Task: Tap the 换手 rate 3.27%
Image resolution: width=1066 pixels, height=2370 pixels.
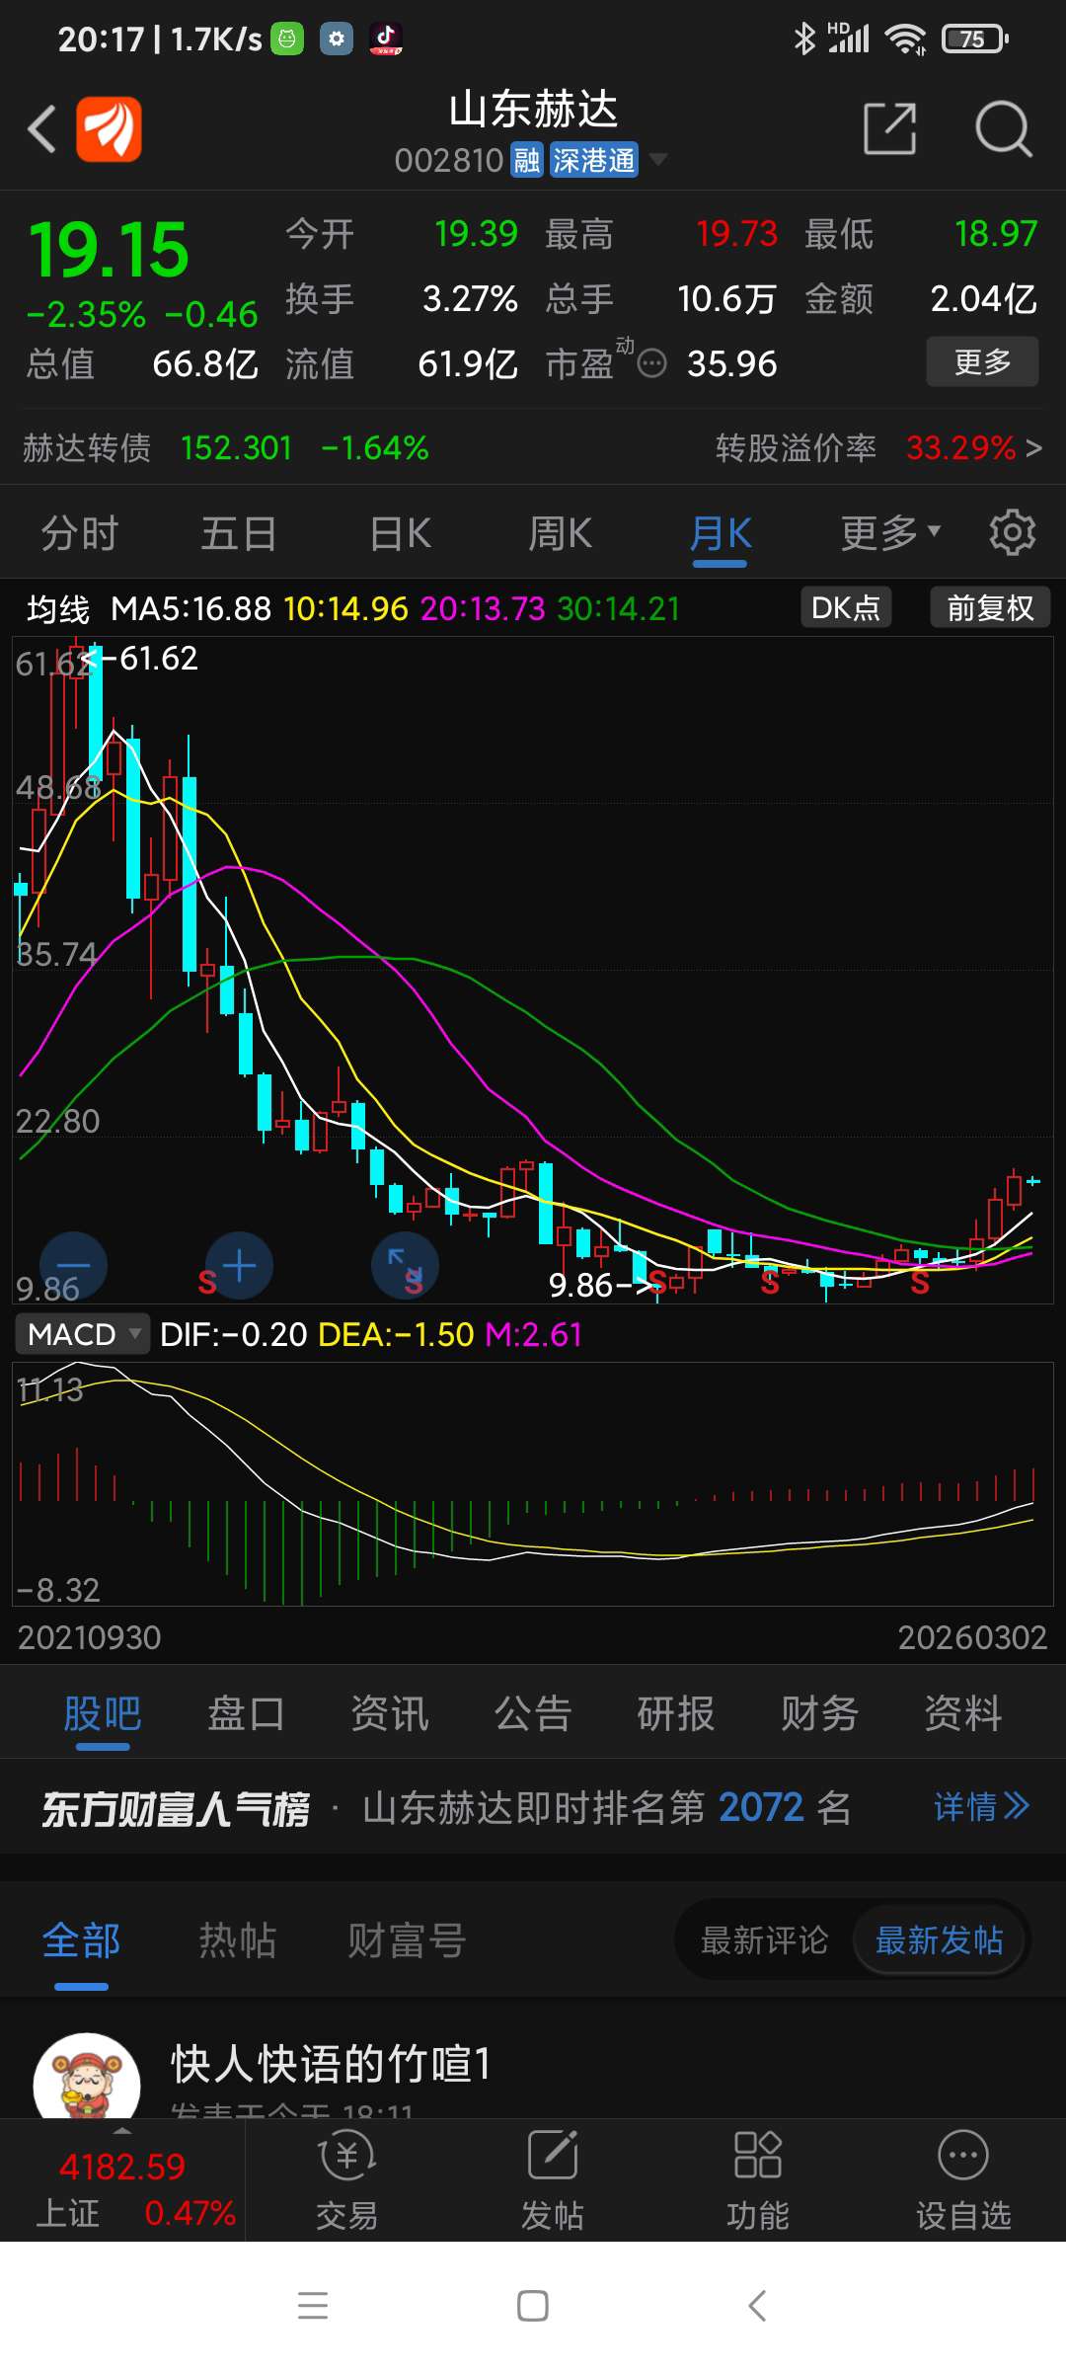Action: click(x=470, y=298)
